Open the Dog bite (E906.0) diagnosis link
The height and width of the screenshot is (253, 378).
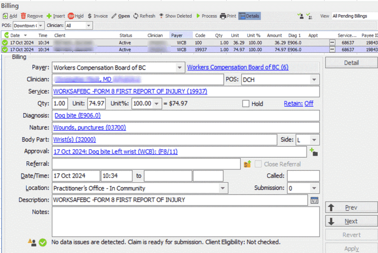(78, 116)
